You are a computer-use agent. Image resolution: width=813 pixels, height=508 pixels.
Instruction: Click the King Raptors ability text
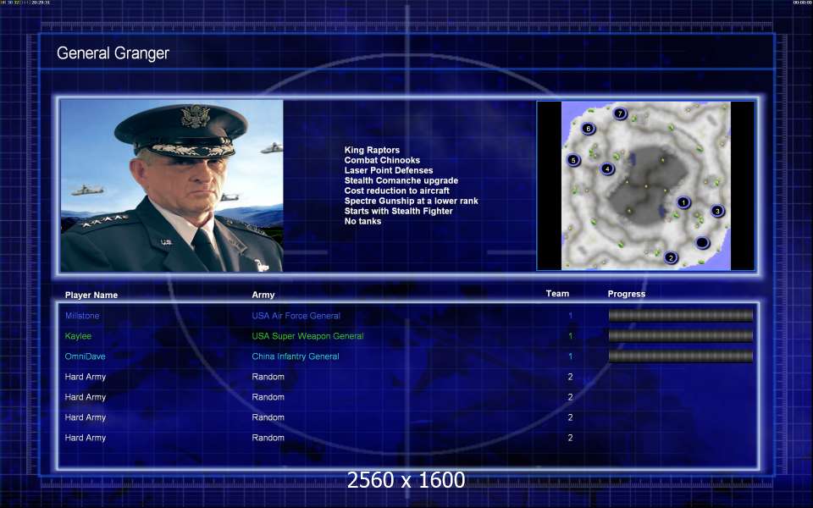click(x=372, y=150)
